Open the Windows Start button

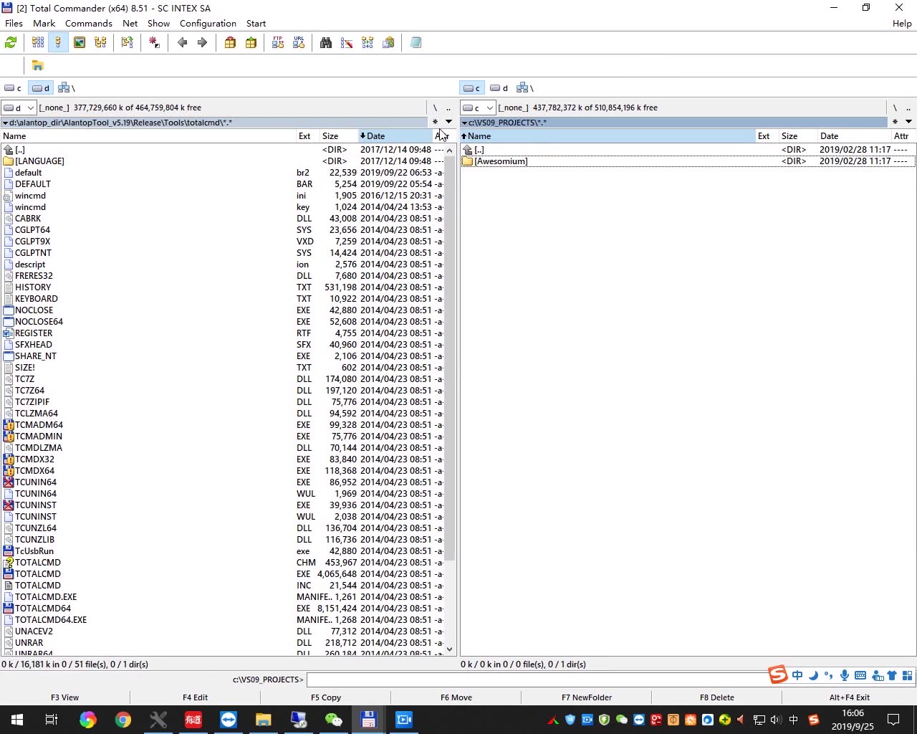point(17,720)
